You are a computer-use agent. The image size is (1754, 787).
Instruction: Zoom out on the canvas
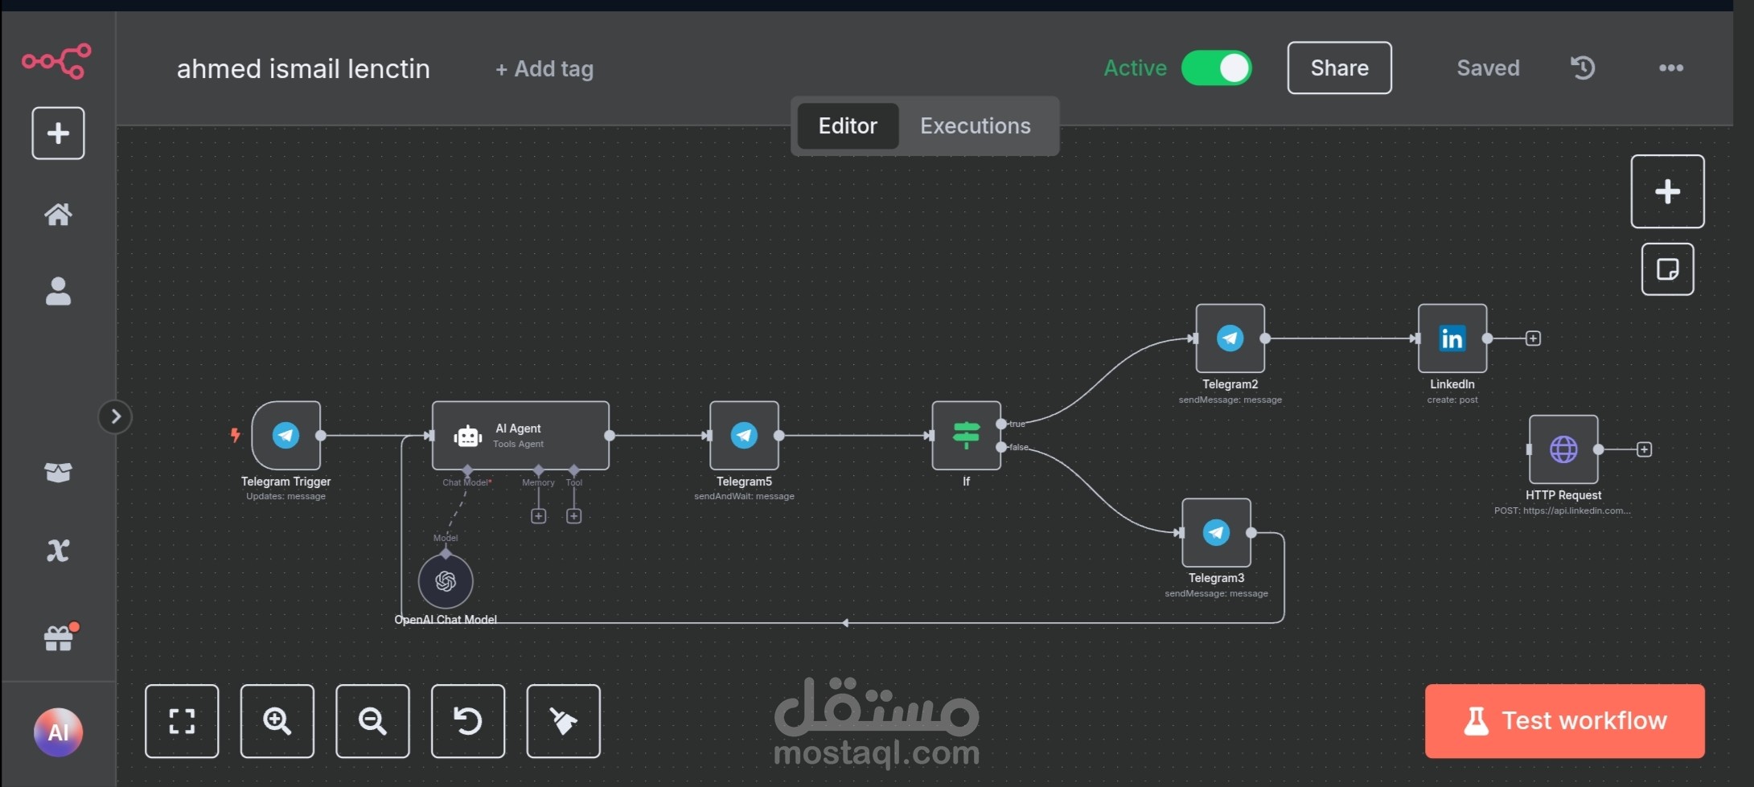click(x=372, y=721)
